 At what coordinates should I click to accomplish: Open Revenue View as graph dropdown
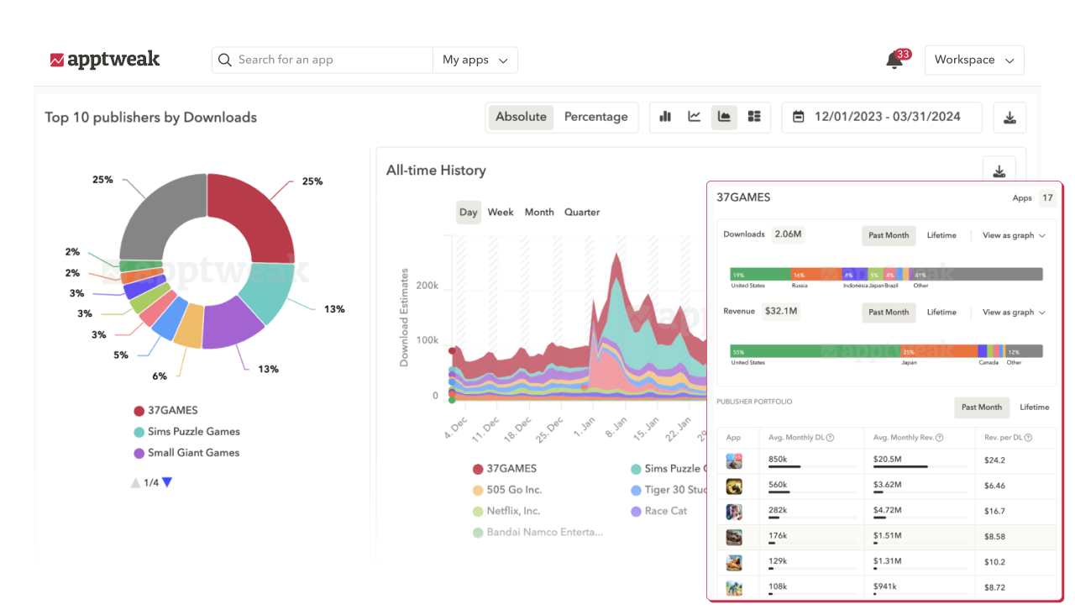point(1014,313)
